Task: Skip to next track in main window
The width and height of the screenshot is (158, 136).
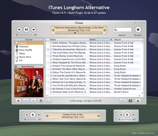Action: tap(33, 30)
